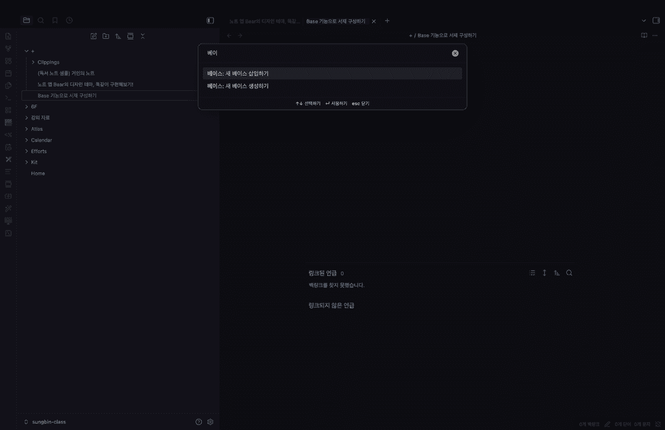Image resolution: width=665 pixels, height=430 pixels.
Task: Open the canvas ribbon icon
Action: point(8,60)
